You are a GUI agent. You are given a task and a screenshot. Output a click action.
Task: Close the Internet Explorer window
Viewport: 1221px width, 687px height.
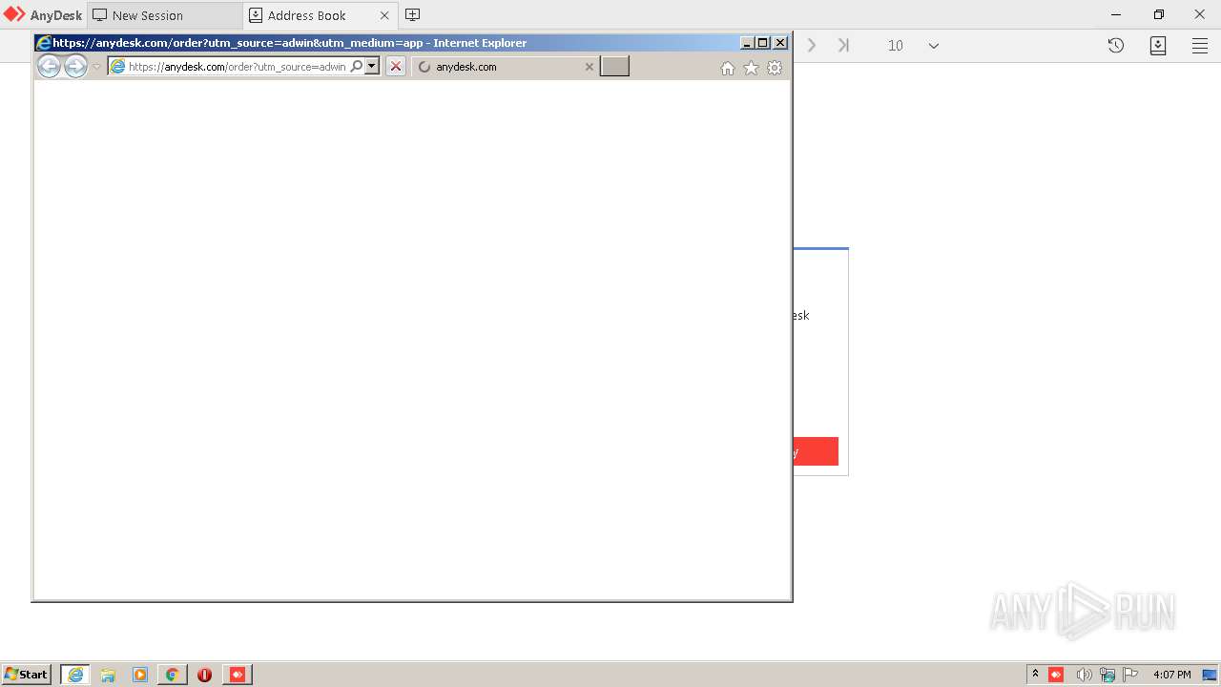pyautogui.click(x=780, y=43)
